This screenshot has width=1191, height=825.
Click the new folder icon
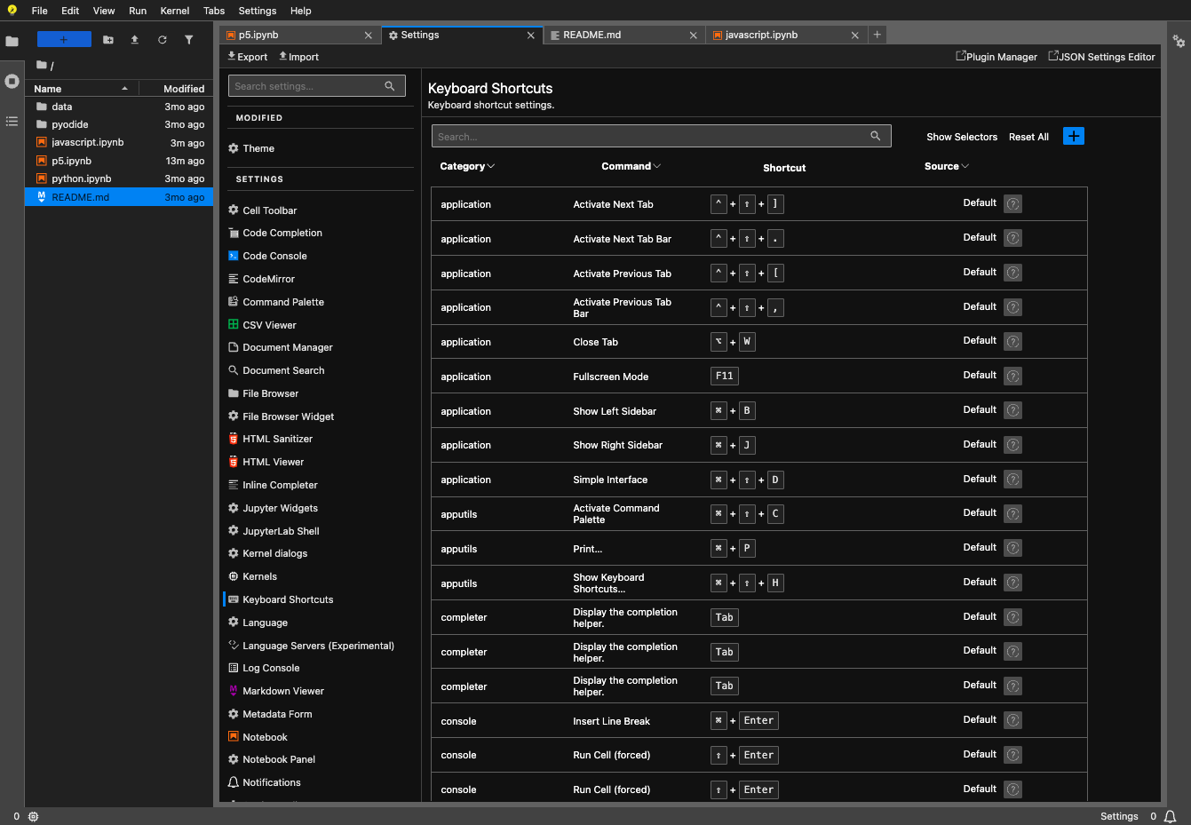108,39
